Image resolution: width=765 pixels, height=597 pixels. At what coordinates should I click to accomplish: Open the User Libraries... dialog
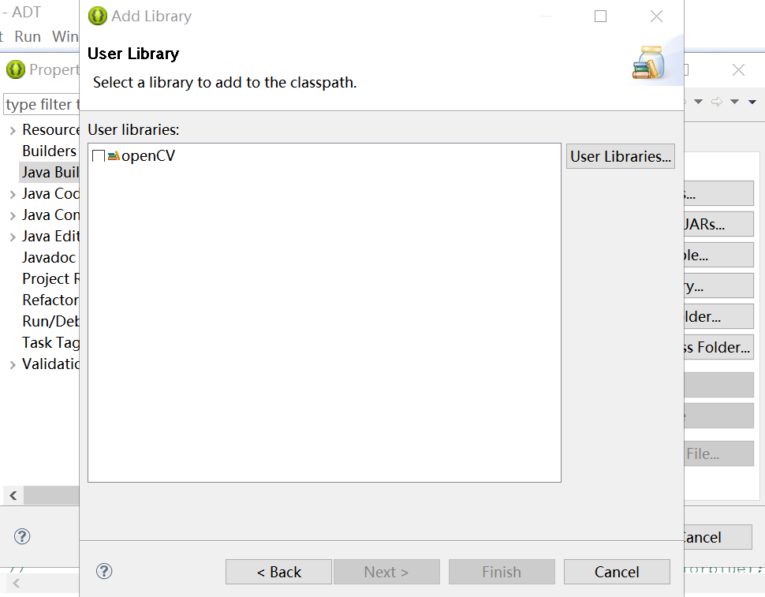(620, 156)
